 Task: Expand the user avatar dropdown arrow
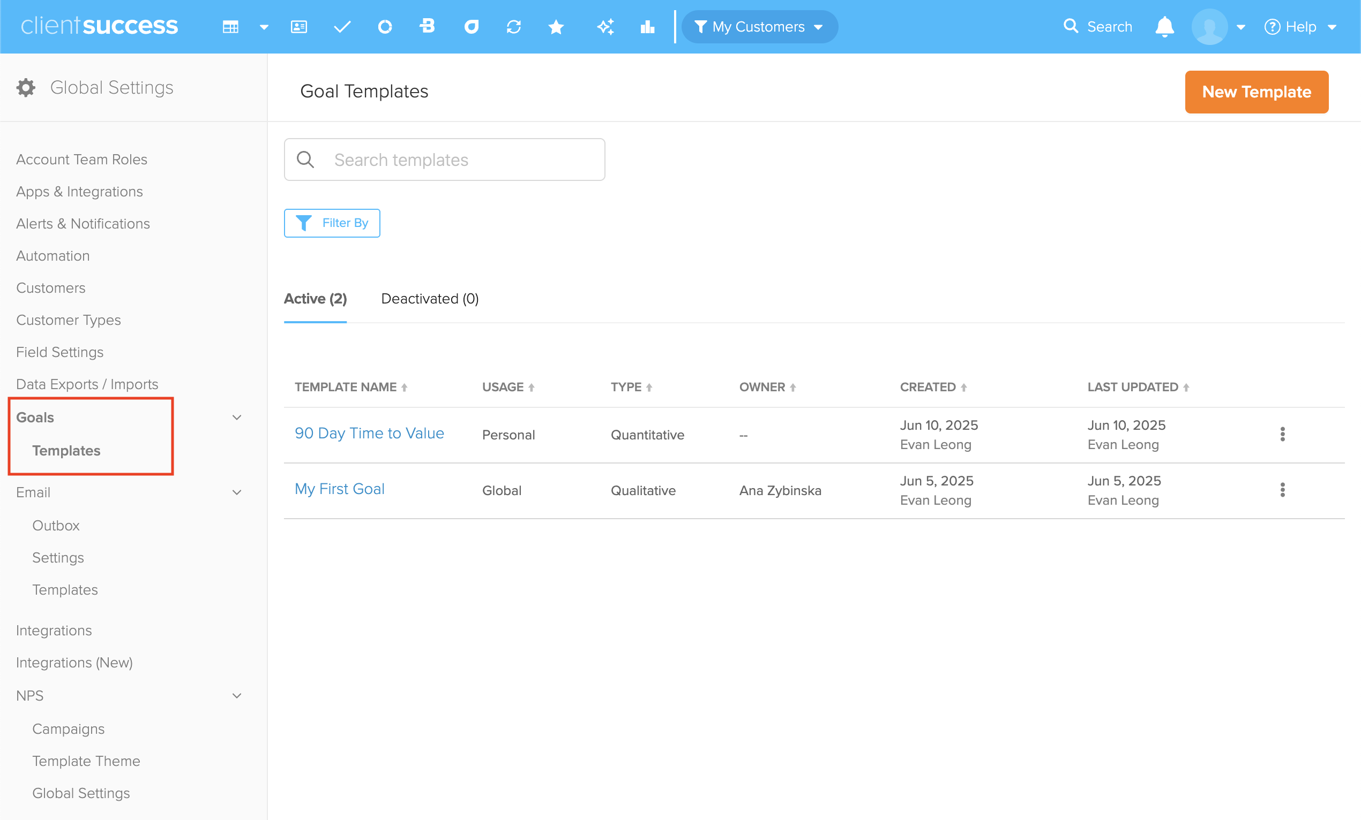tap(1240, 27)
